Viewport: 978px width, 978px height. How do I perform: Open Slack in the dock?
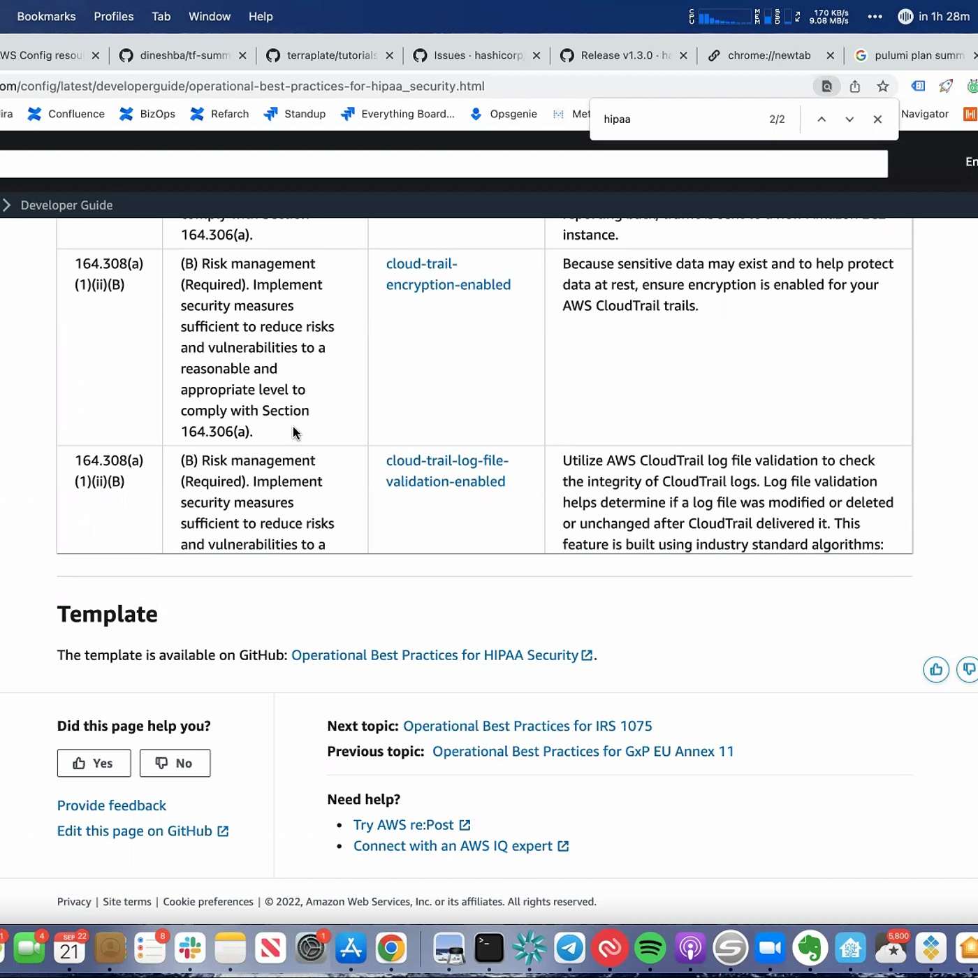pos(190,948)
